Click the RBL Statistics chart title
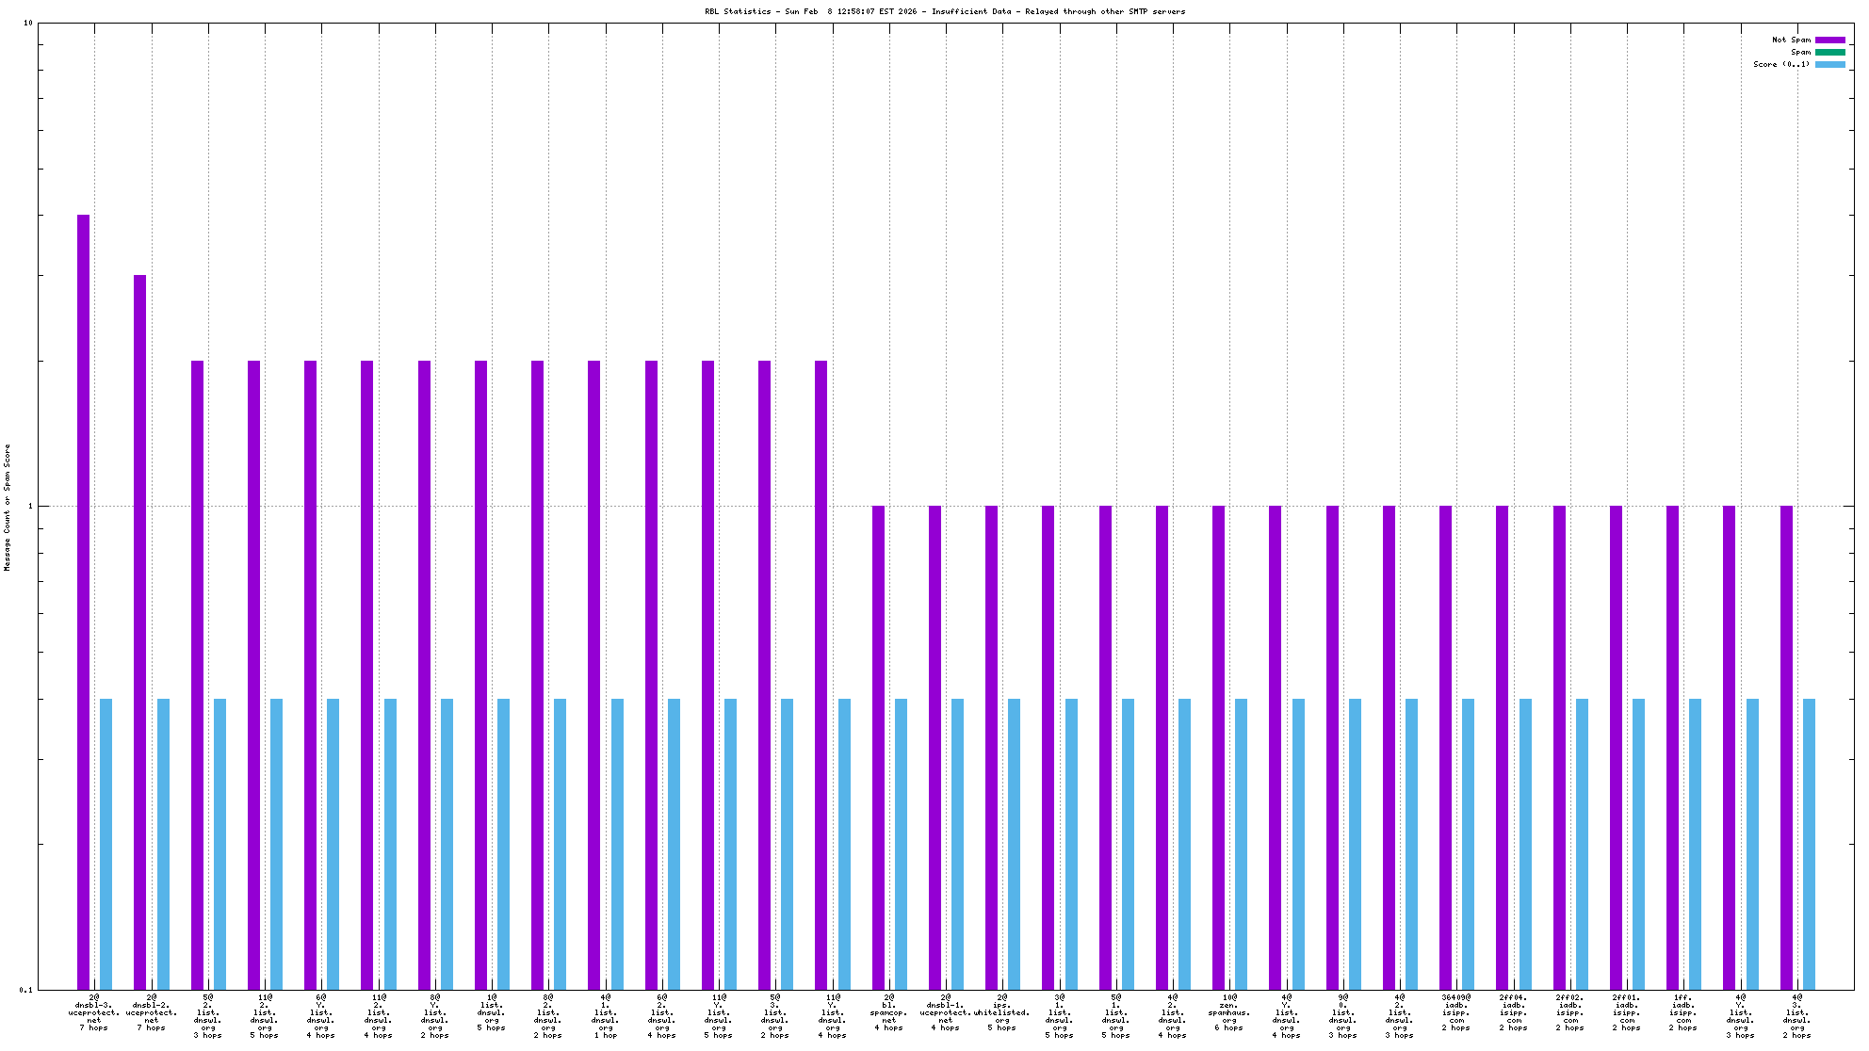1869x1051 pixels. tap(945, 11)
